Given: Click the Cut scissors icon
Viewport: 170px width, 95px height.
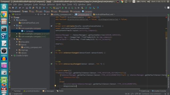Looking at the screenshot, I should click(27, 8).
